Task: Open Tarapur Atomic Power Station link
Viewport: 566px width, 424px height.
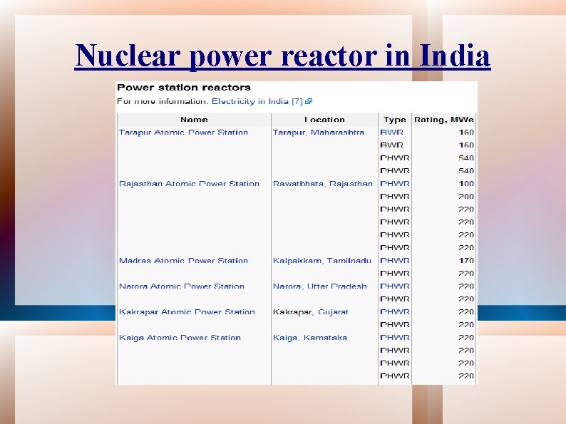Action: tap(183, 133)
